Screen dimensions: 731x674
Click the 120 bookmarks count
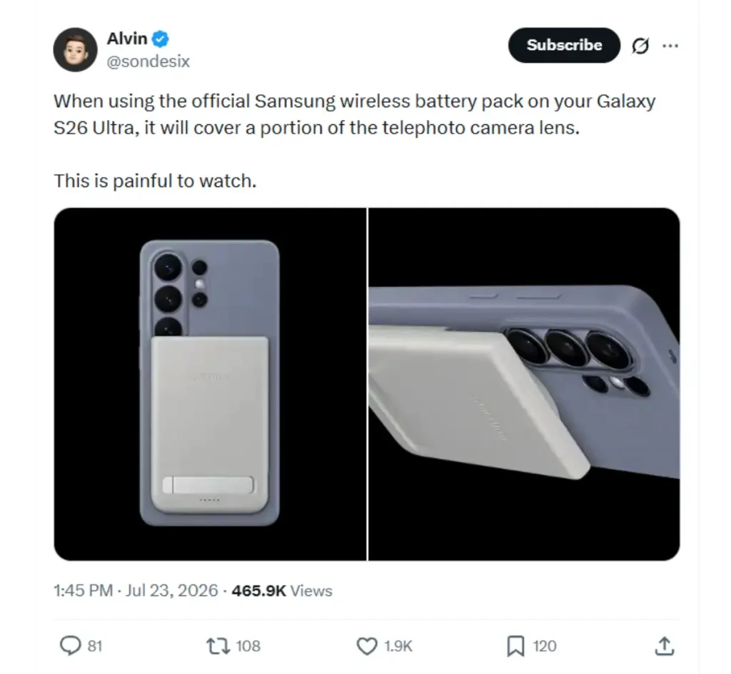545,646
